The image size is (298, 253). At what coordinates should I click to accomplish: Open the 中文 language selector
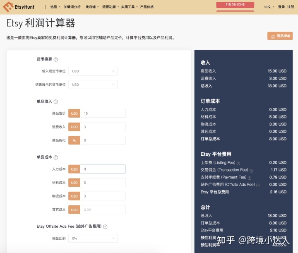coord(269,7)
